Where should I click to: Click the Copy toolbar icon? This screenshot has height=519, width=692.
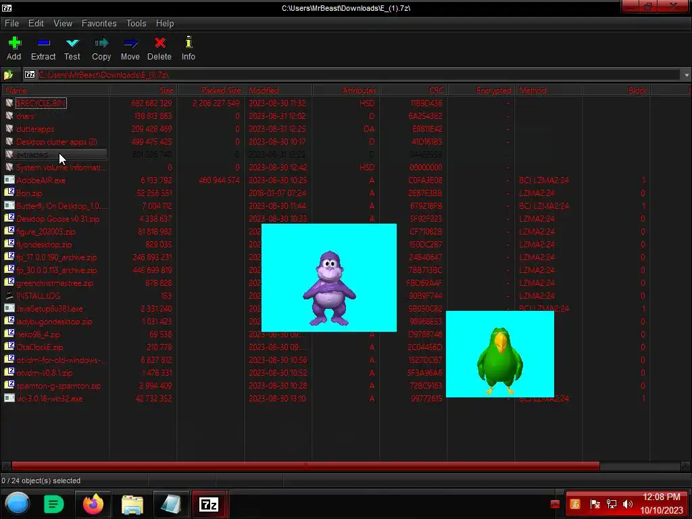tap(101, 43)
